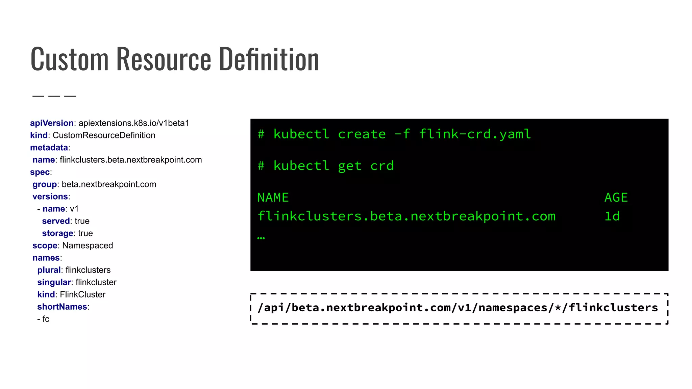This screenshot has height=389, width=692.
Task: Click the '1d' age value
Action: pos(612,216)
